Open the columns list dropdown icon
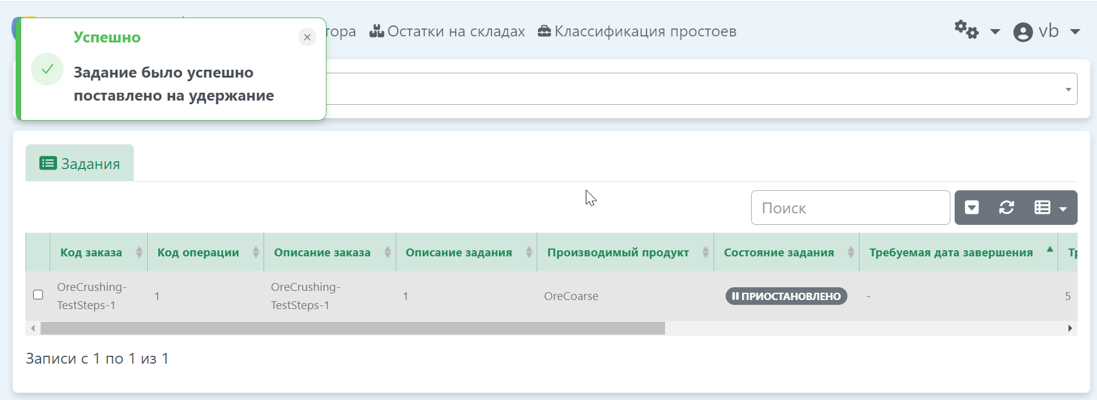The height and width of the screenshot is (400, 1097). (x=1050, y=208)
